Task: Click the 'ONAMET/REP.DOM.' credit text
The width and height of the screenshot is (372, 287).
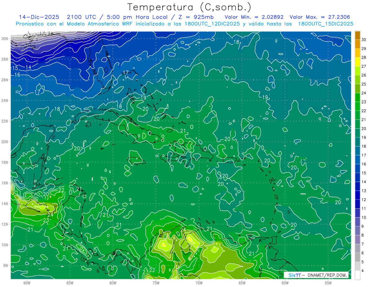Action: point(326,275)
